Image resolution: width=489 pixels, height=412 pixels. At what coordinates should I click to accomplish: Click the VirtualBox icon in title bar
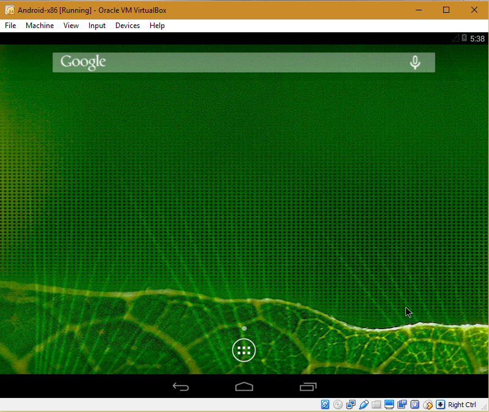tap(10, 10)
